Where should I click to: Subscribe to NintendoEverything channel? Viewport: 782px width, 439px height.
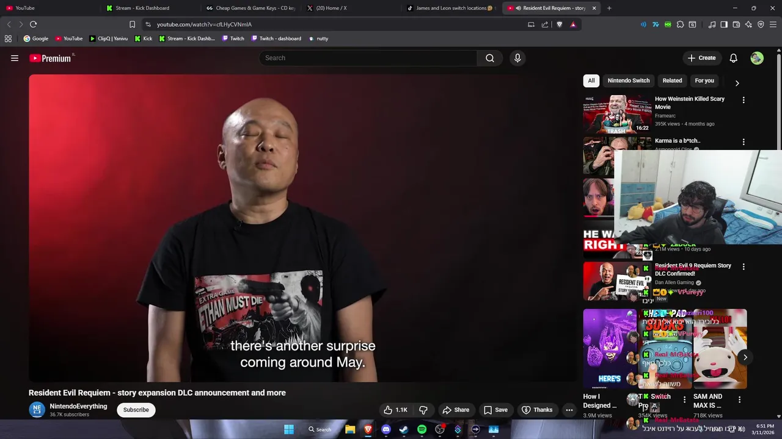click(136, 410)
